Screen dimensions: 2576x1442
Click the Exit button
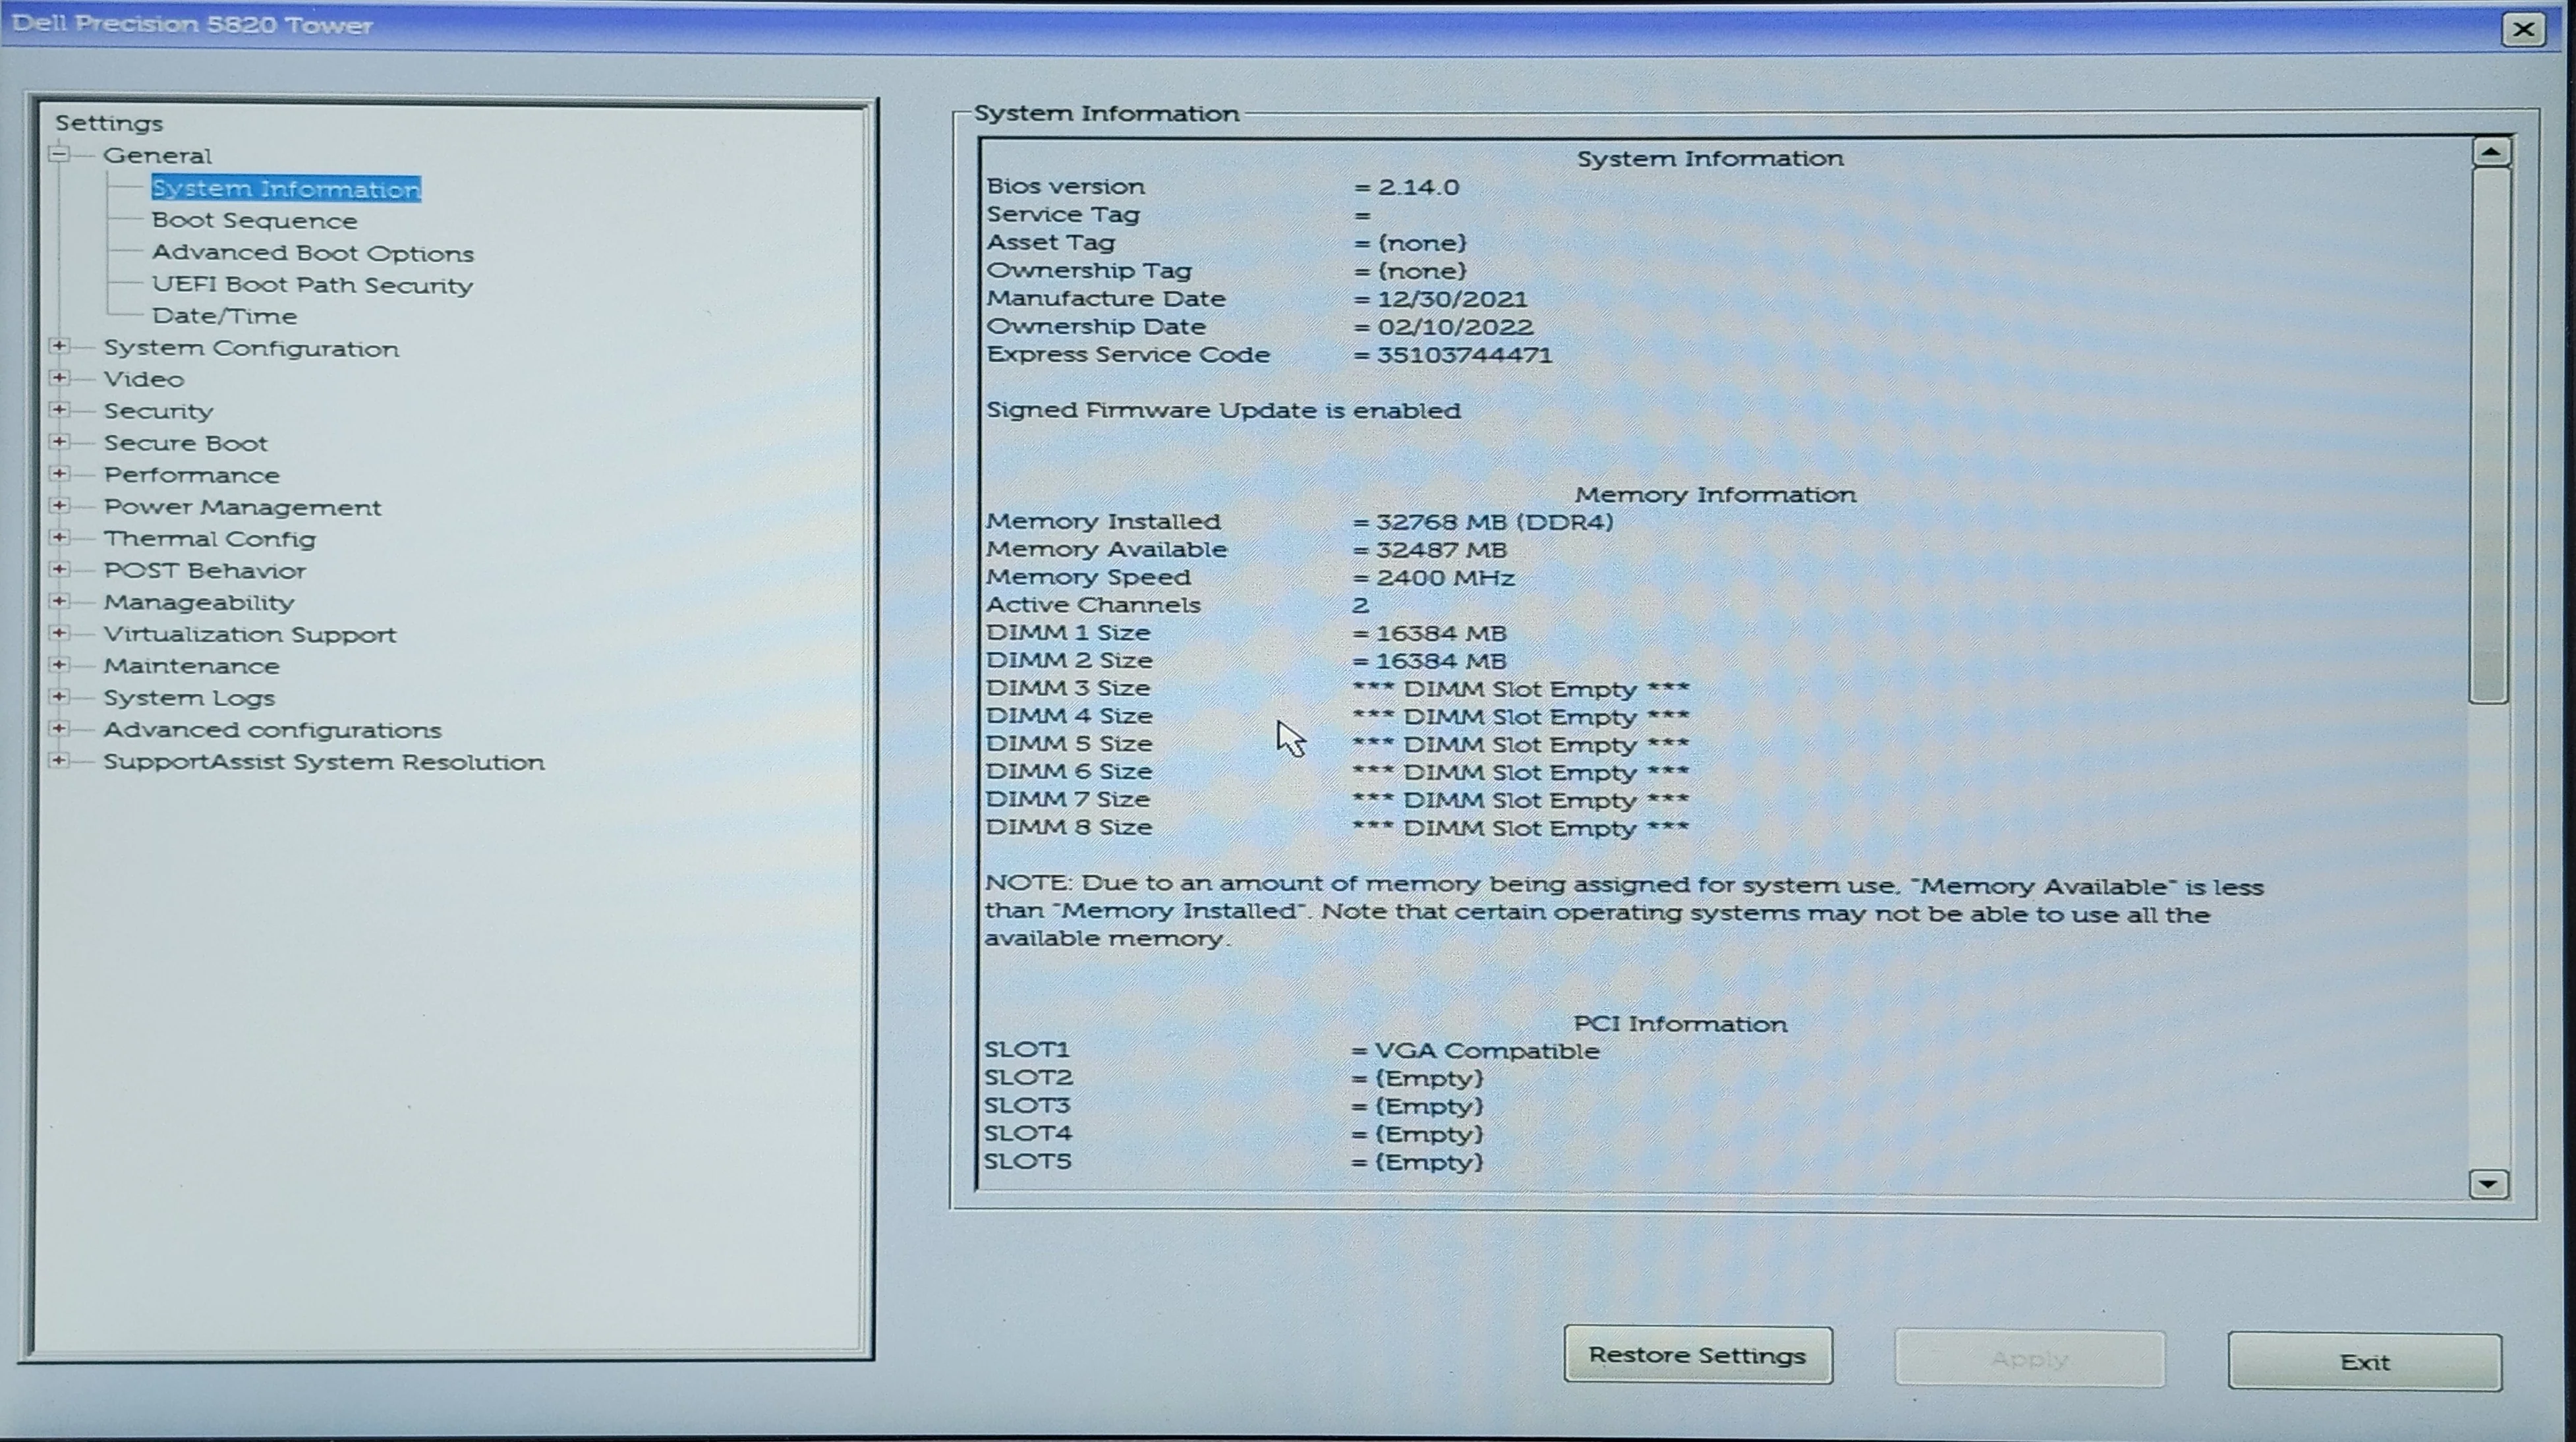point(2365,1361)
